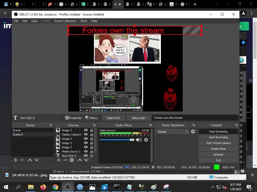
Task: Click Stop Streaming button
Action: tap(218, 131)
